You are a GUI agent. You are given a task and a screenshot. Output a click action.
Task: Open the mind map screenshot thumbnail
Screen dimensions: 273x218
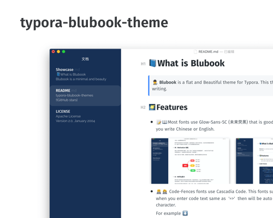(x=190, y=161)
